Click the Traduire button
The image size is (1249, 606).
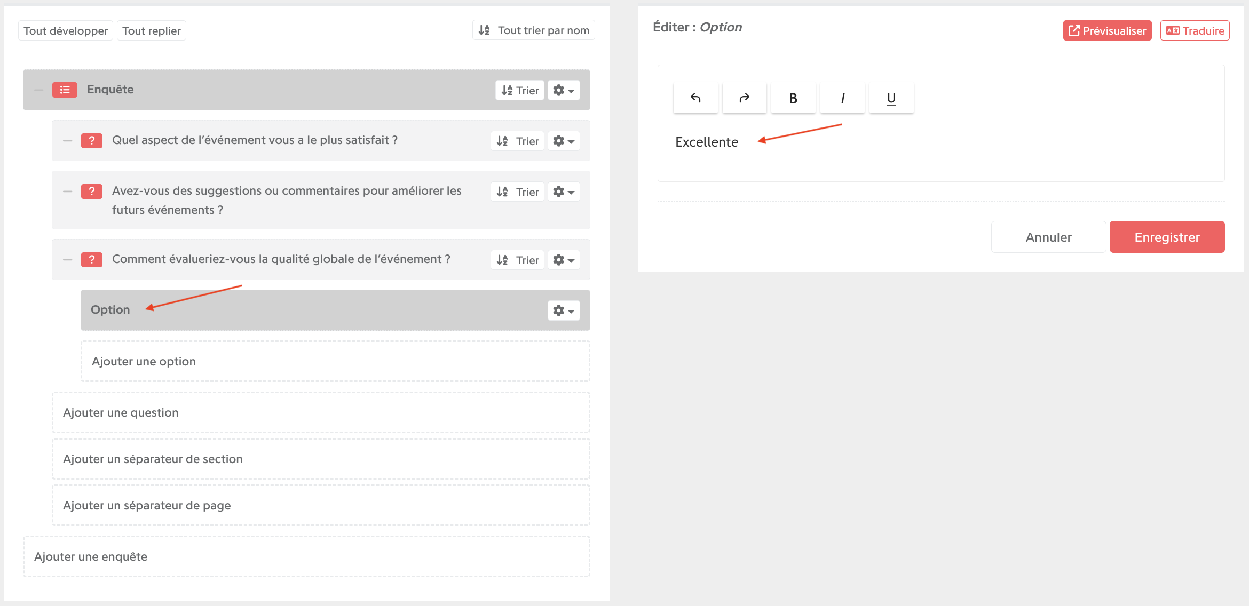point(1195,30)
